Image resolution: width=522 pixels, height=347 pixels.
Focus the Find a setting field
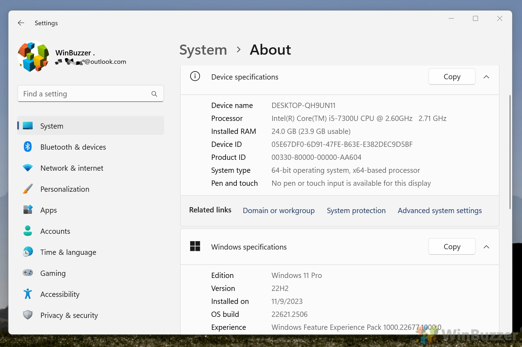click(91, 94)
